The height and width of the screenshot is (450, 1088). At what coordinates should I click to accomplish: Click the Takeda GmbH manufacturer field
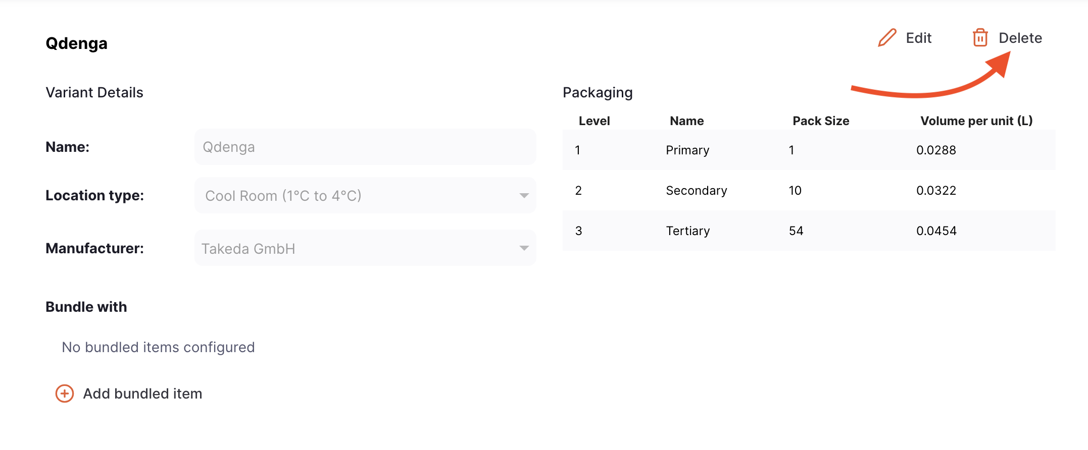(x=365, y=248)
